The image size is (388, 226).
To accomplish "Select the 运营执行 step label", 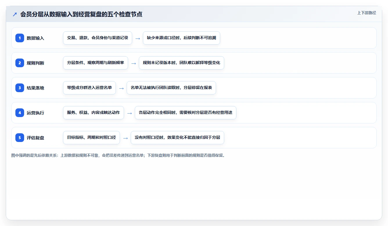I will 35,113.
